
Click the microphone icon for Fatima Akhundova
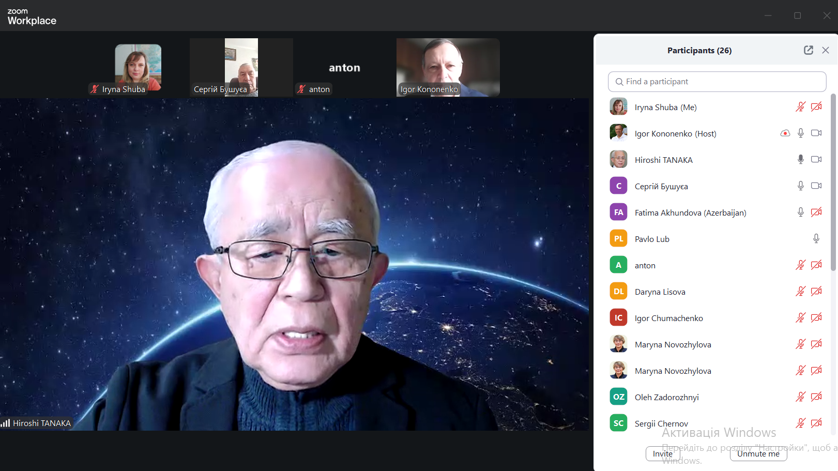[800, 212]
